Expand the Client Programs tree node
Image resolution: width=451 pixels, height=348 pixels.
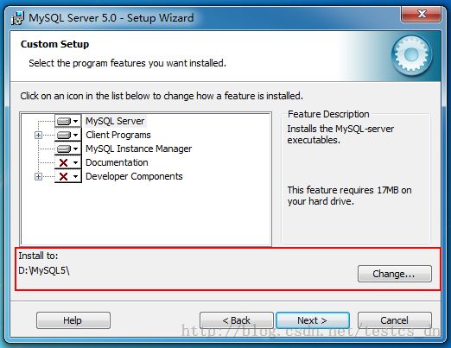click(38, 135)
